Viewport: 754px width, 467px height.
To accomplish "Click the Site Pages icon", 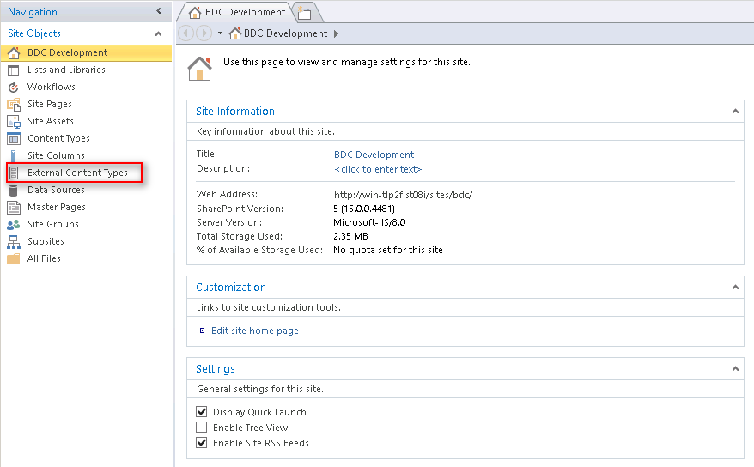I will [14, 104].
